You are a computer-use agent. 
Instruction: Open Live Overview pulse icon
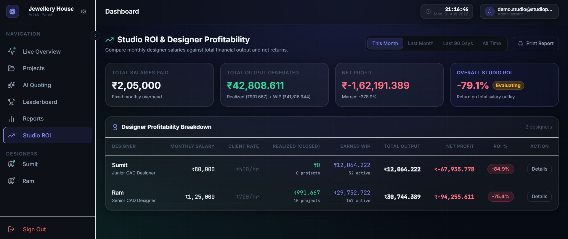pos(12,51)
